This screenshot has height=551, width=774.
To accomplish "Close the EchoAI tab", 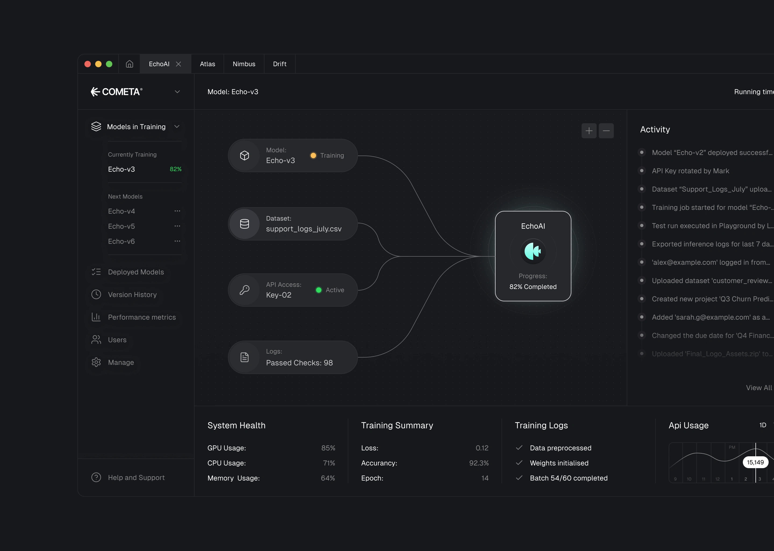I will click(x=179, y=64).
